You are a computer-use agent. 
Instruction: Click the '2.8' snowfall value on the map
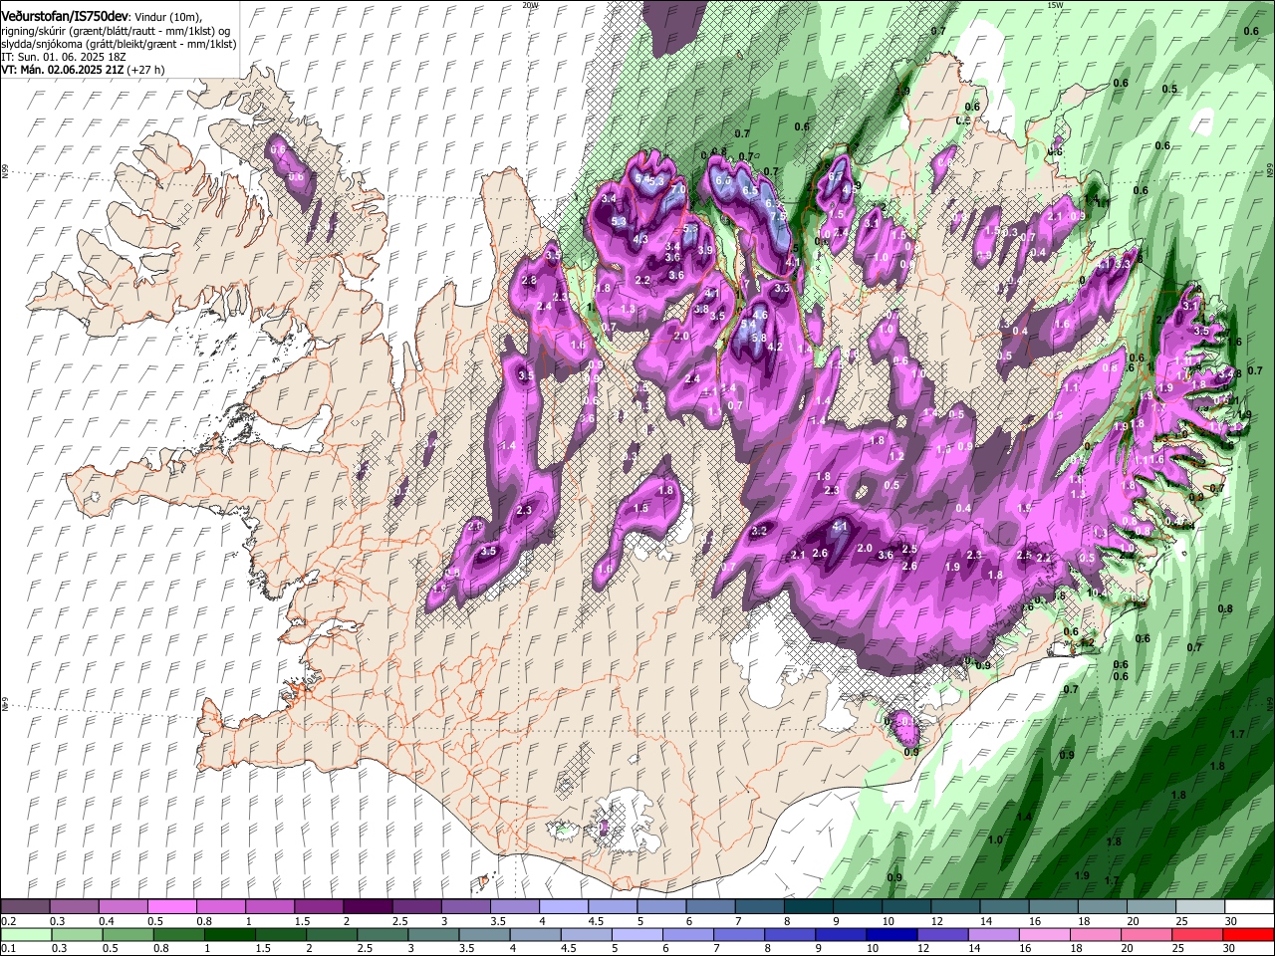(529, 281)
